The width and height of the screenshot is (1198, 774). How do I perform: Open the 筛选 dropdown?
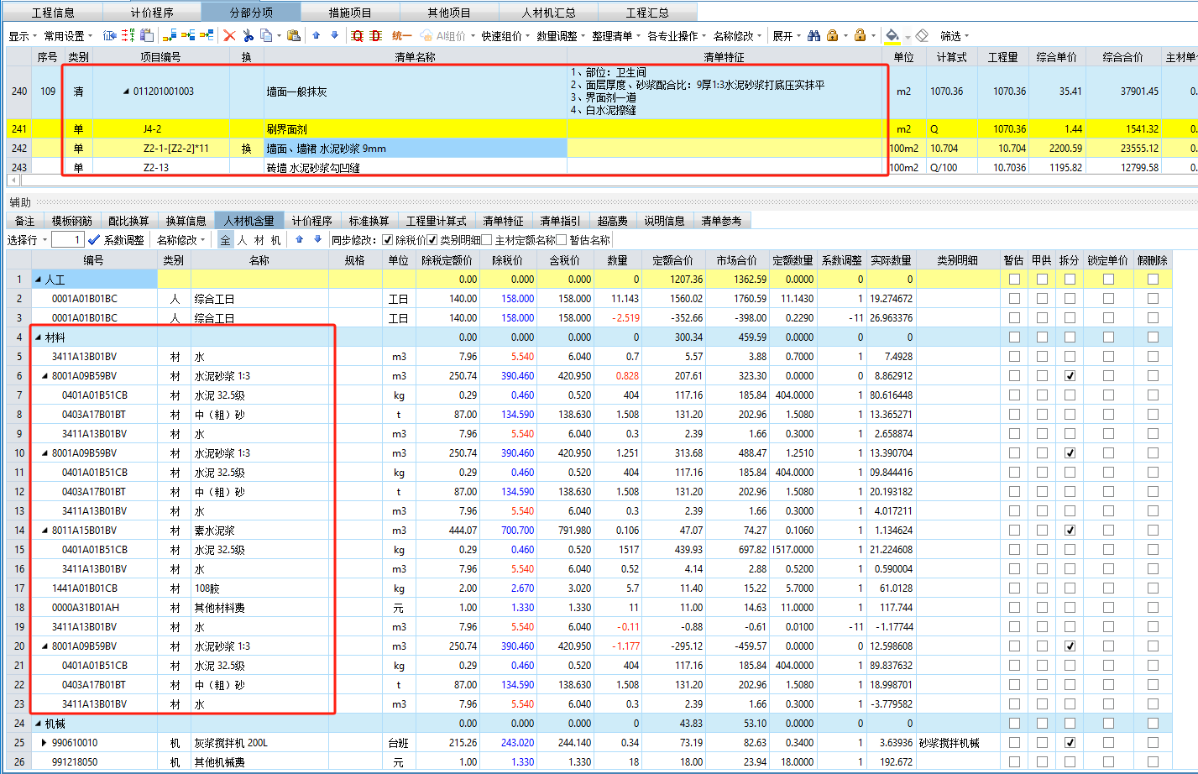click(x=955, y=36)
